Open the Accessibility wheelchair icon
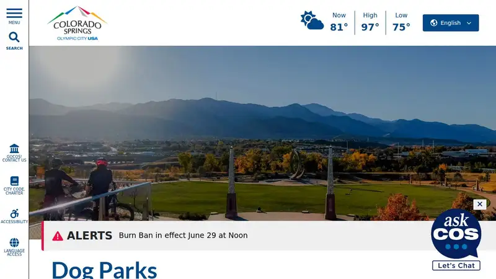The height and width of the screenshot is (279, 496). [x=14, y=213]
